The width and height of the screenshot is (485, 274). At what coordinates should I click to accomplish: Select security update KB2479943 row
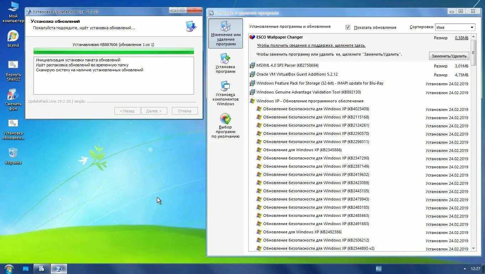tap(359, 199)
